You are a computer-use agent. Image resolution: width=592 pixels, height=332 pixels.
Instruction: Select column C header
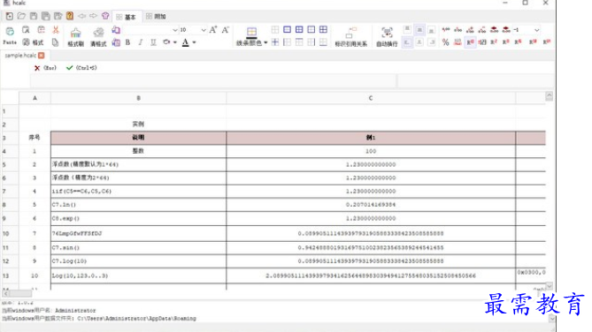tap(371, 98)
